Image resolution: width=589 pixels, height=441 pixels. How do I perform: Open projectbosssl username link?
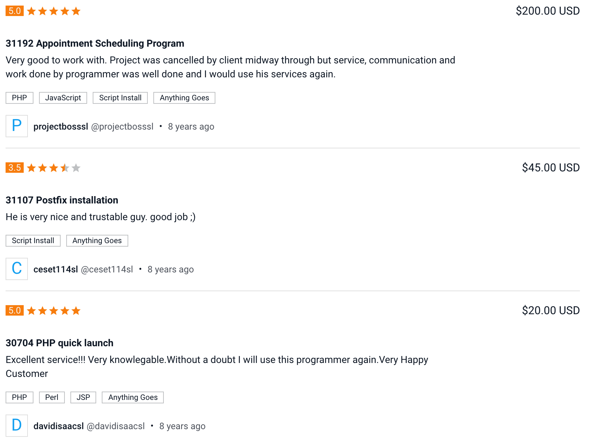click(x=61, y=126)
